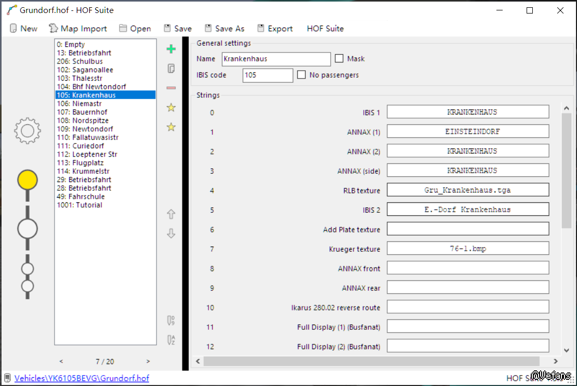
Task: Remove selected entry with red minus icon
Action: click(x=171, y=88)
